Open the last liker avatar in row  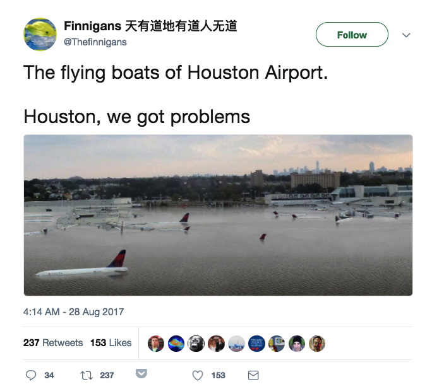tap(317, 344)
